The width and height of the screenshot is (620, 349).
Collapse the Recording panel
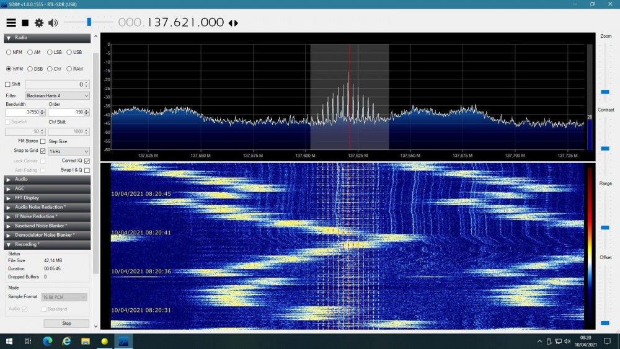coord(47,245)
